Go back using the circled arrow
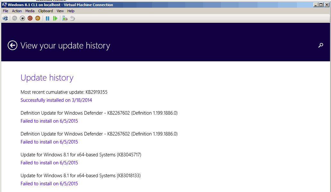This screenshot has height=192, width=331. coord(13,45)
